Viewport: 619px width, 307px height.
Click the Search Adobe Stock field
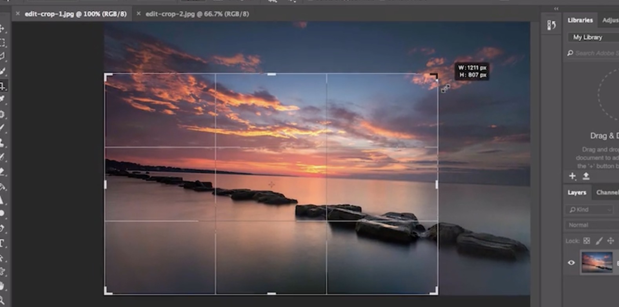tap(593, 53)
